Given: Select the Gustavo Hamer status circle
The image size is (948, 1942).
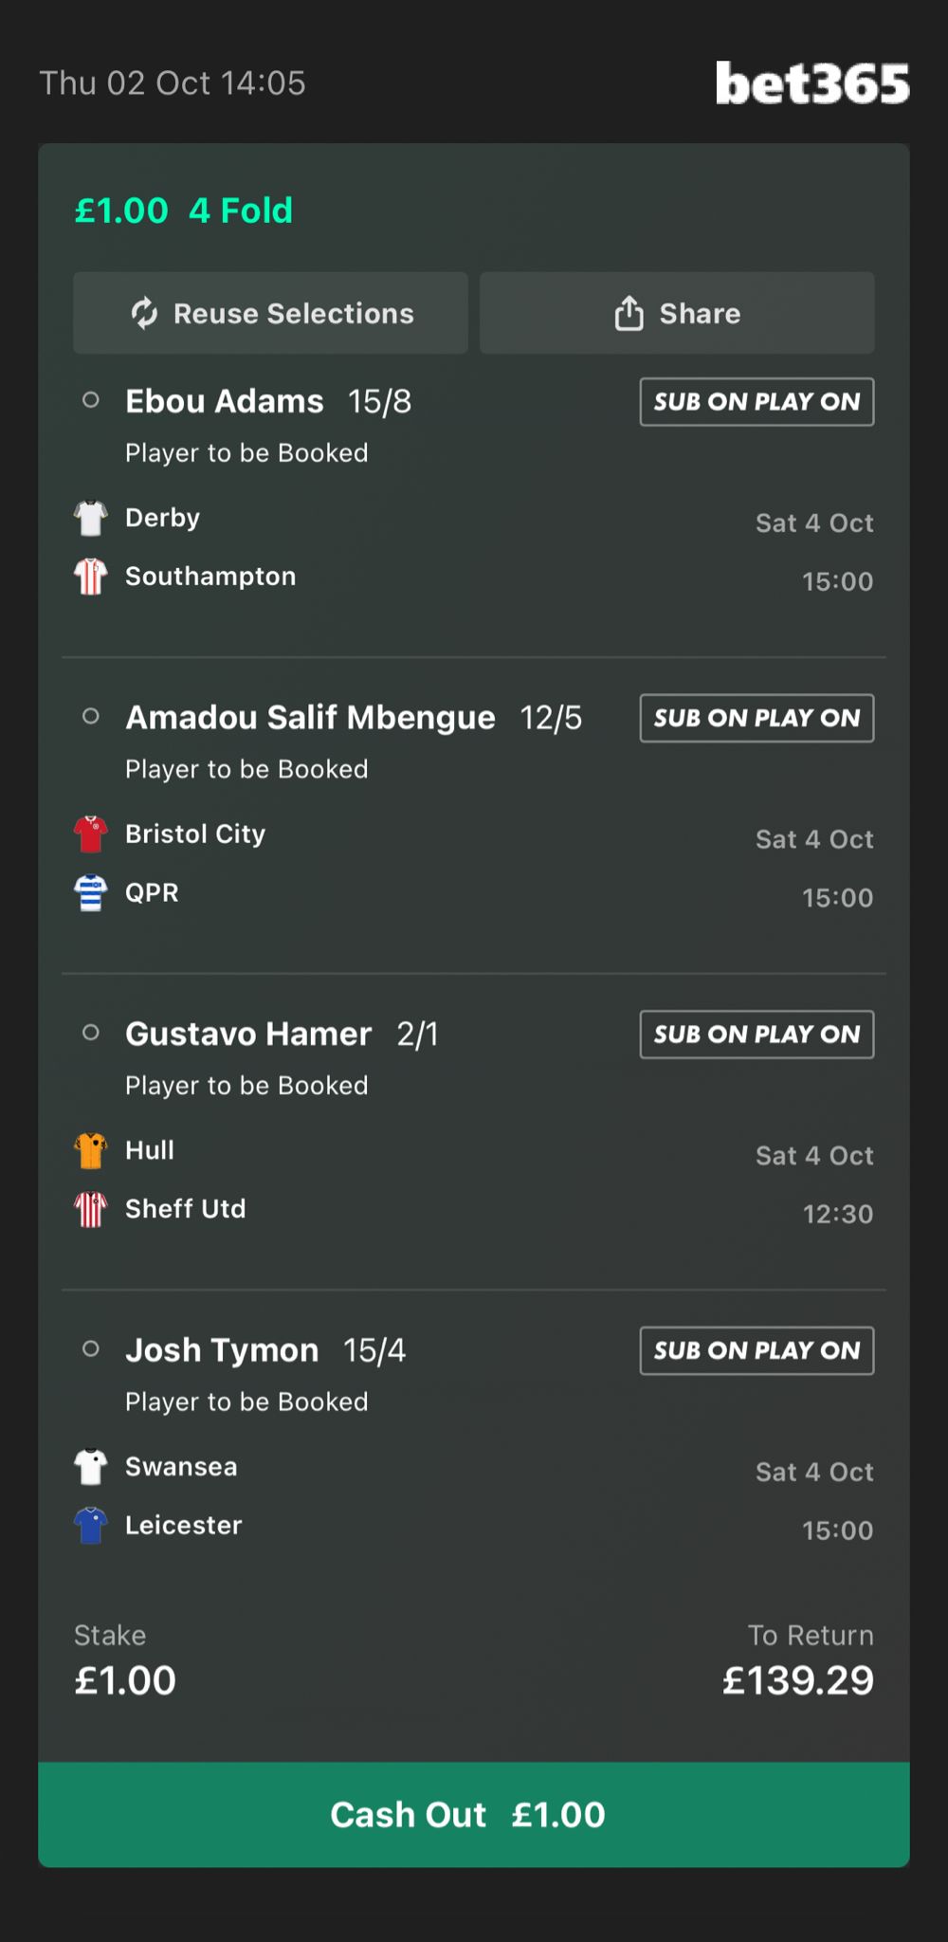Looking at the screenshot, I should point(91,1033).
